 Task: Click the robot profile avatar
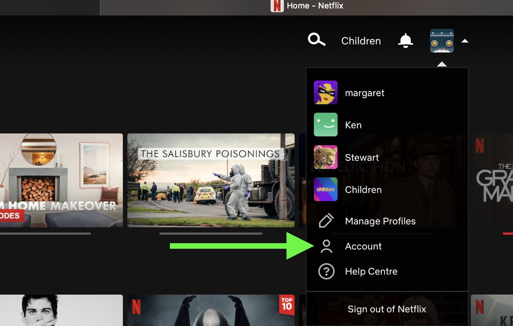pos(442,41)
